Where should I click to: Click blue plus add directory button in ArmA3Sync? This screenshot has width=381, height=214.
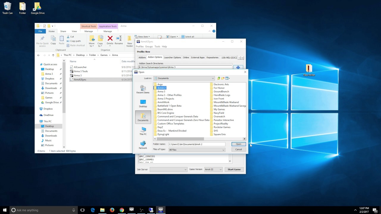pyautogui.click(x=238, y=67)
